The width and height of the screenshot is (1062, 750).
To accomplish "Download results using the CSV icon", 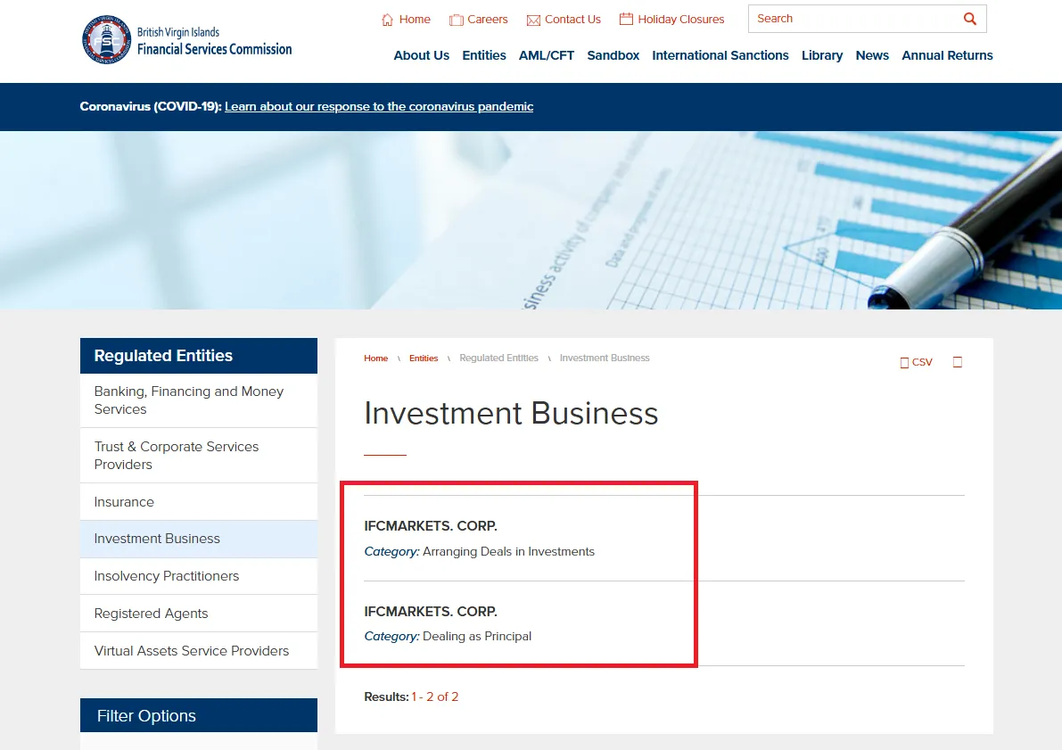I will (905, 362).
